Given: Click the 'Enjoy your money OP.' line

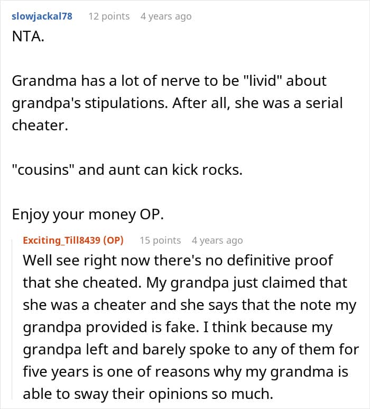Looking at the screenshot, I should click(x=88, y=215).
